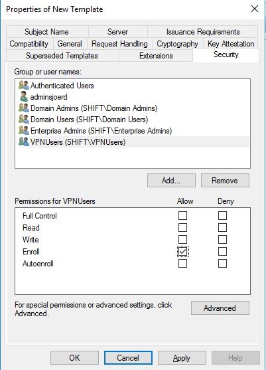The height and width of the screenshot is (370, 266).
Task: Open Advanced permission settings
Action: point(220,308)
